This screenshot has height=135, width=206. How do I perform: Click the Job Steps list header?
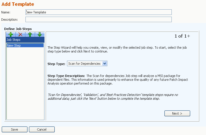(x=25, y=40)
